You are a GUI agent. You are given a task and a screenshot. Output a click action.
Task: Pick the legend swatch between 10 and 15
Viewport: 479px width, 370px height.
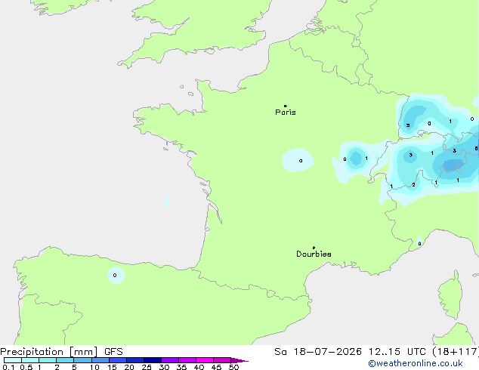point(100,360)
